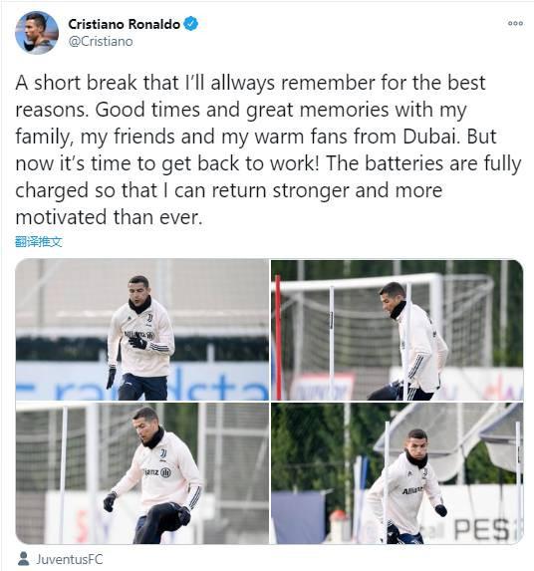
Task: Open the bottom-right photo with PES banner
Action: coord(398,473)
